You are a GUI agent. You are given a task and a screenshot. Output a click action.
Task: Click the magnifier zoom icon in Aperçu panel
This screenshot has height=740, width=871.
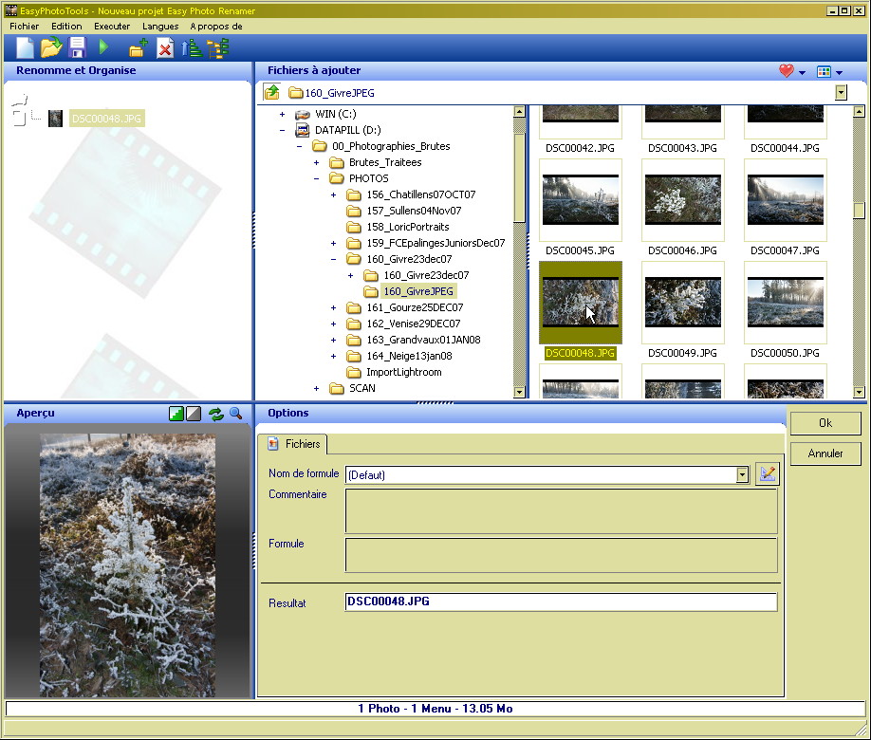(x=235, y=414)
